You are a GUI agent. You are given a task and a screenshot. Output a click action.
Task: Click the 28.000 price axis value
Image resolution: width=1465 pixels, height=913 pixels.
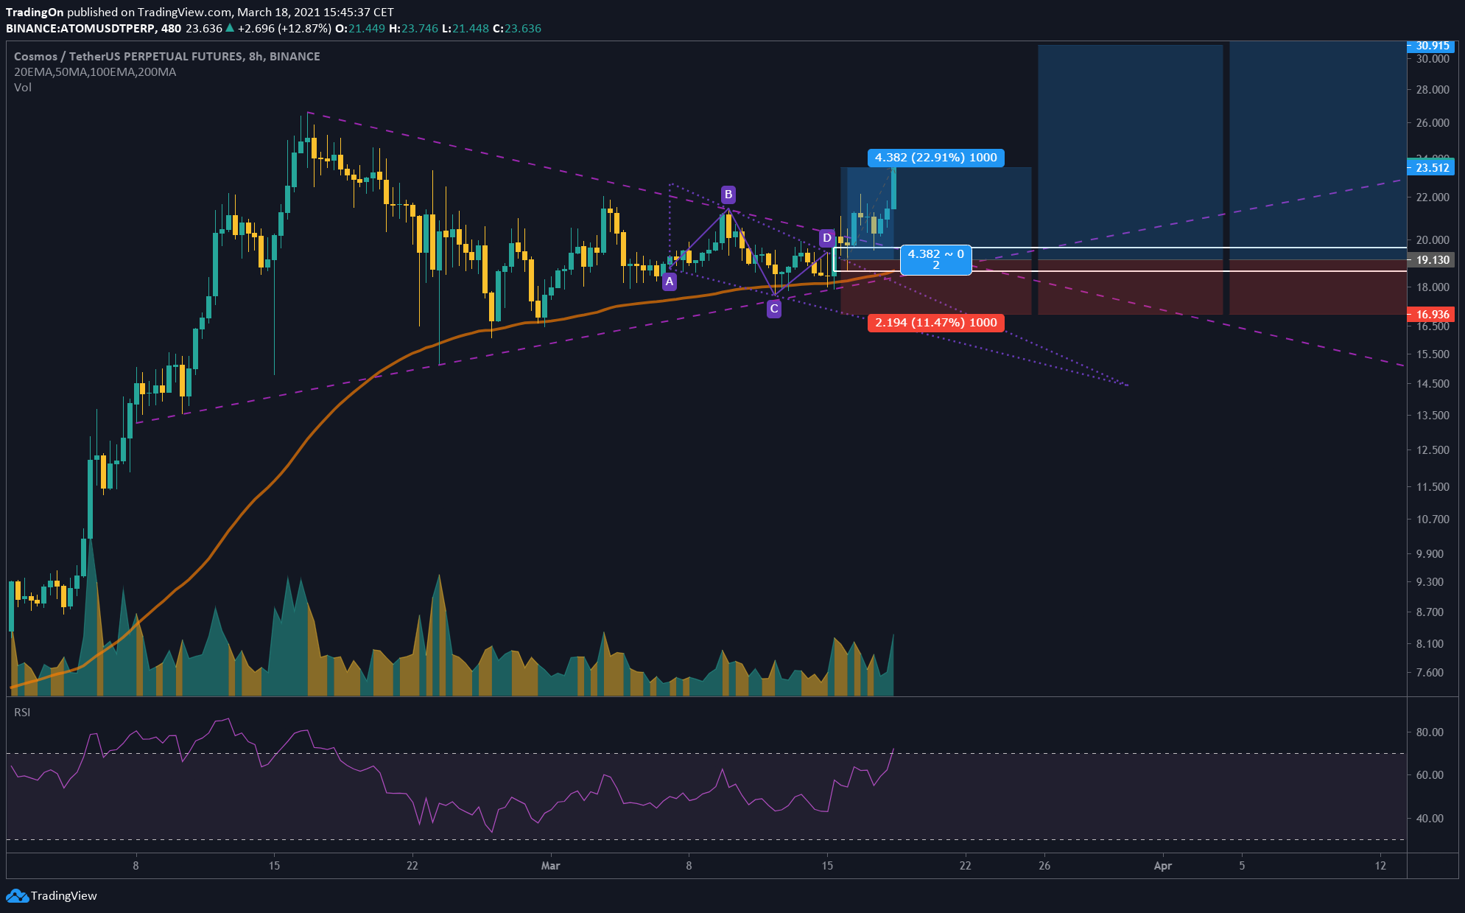1433,90
